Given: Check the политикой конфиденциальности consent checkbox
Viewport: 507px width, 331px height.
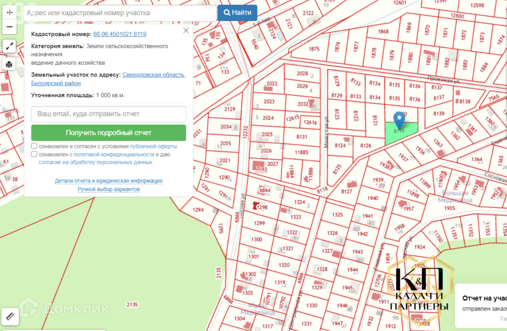Looking at the screenshot, I should [x=34, y=154].
